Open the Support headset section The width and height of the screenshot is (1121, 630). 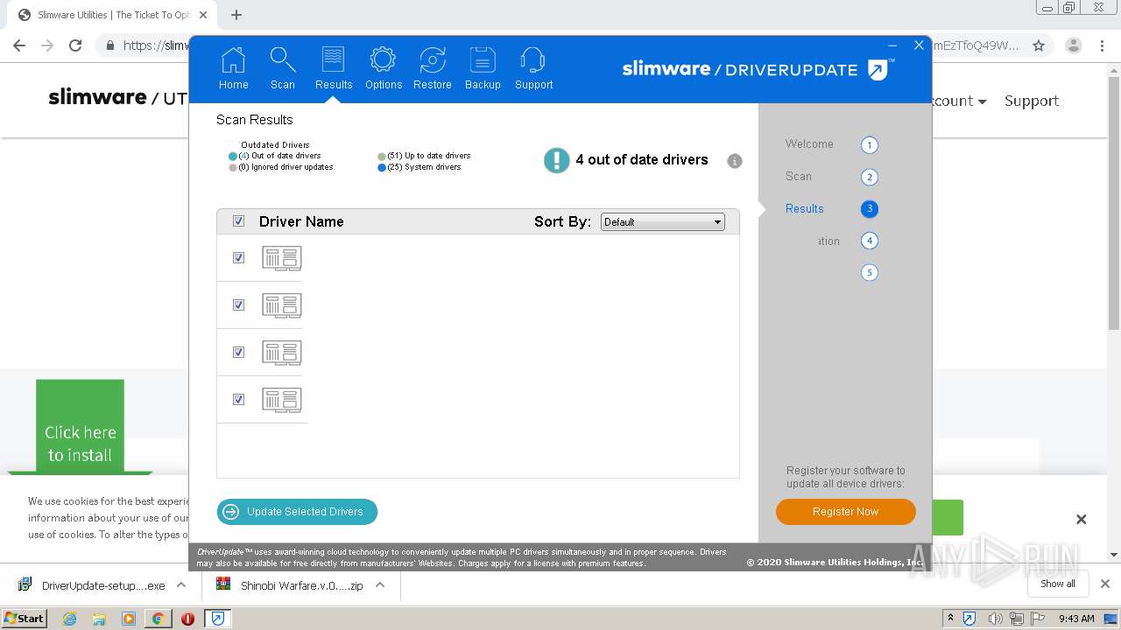pos(533,69)
